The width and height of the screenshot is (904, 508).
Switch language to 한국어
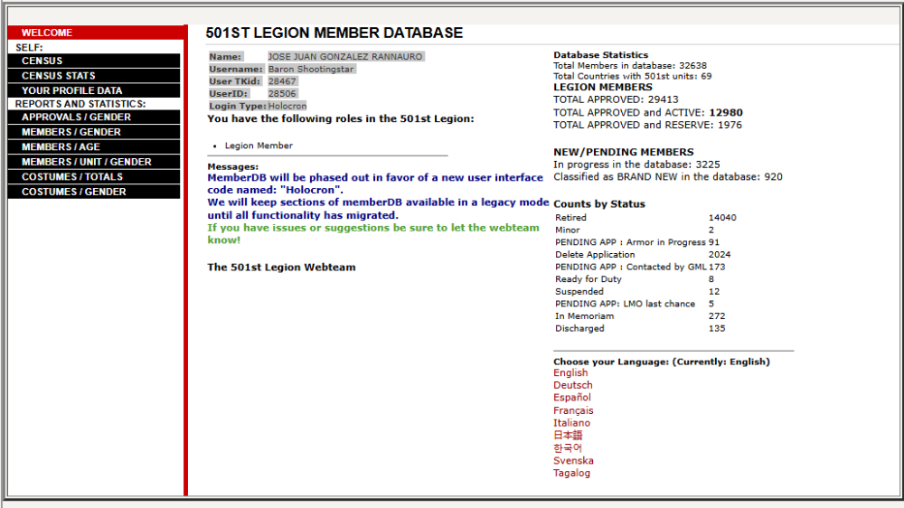(x=568, y=448)
